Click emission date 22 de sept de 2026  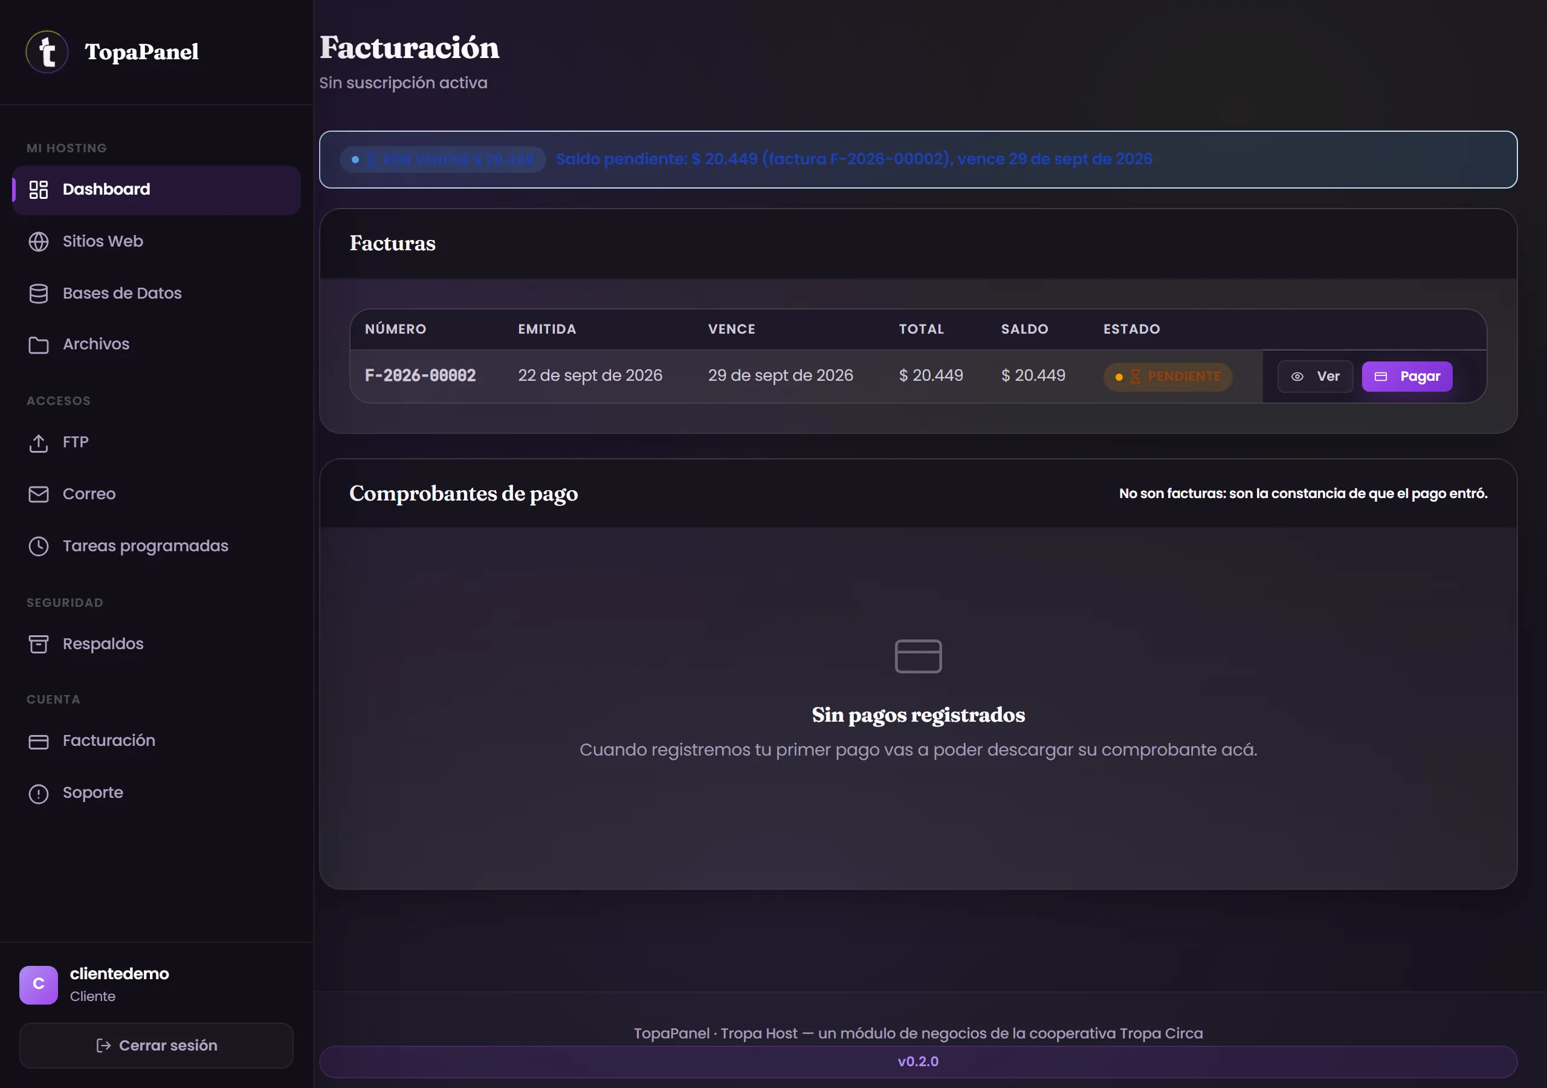point(590,375)
